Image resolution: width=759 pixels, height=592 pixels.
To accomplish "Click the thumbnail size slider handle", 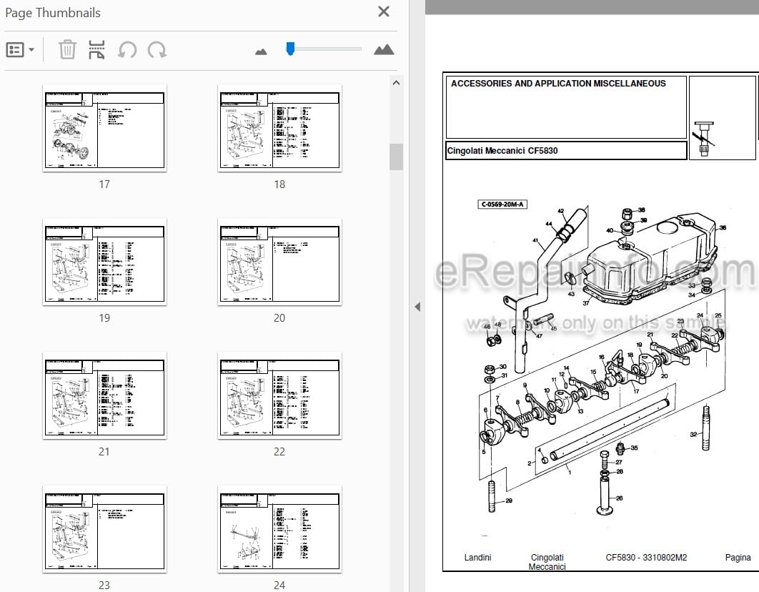I will click(290, 49).
